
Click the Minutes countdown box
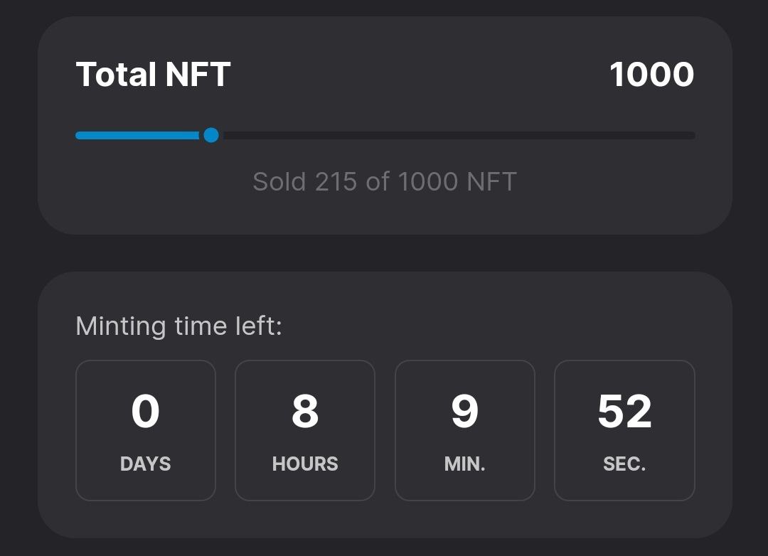(464, 430)
